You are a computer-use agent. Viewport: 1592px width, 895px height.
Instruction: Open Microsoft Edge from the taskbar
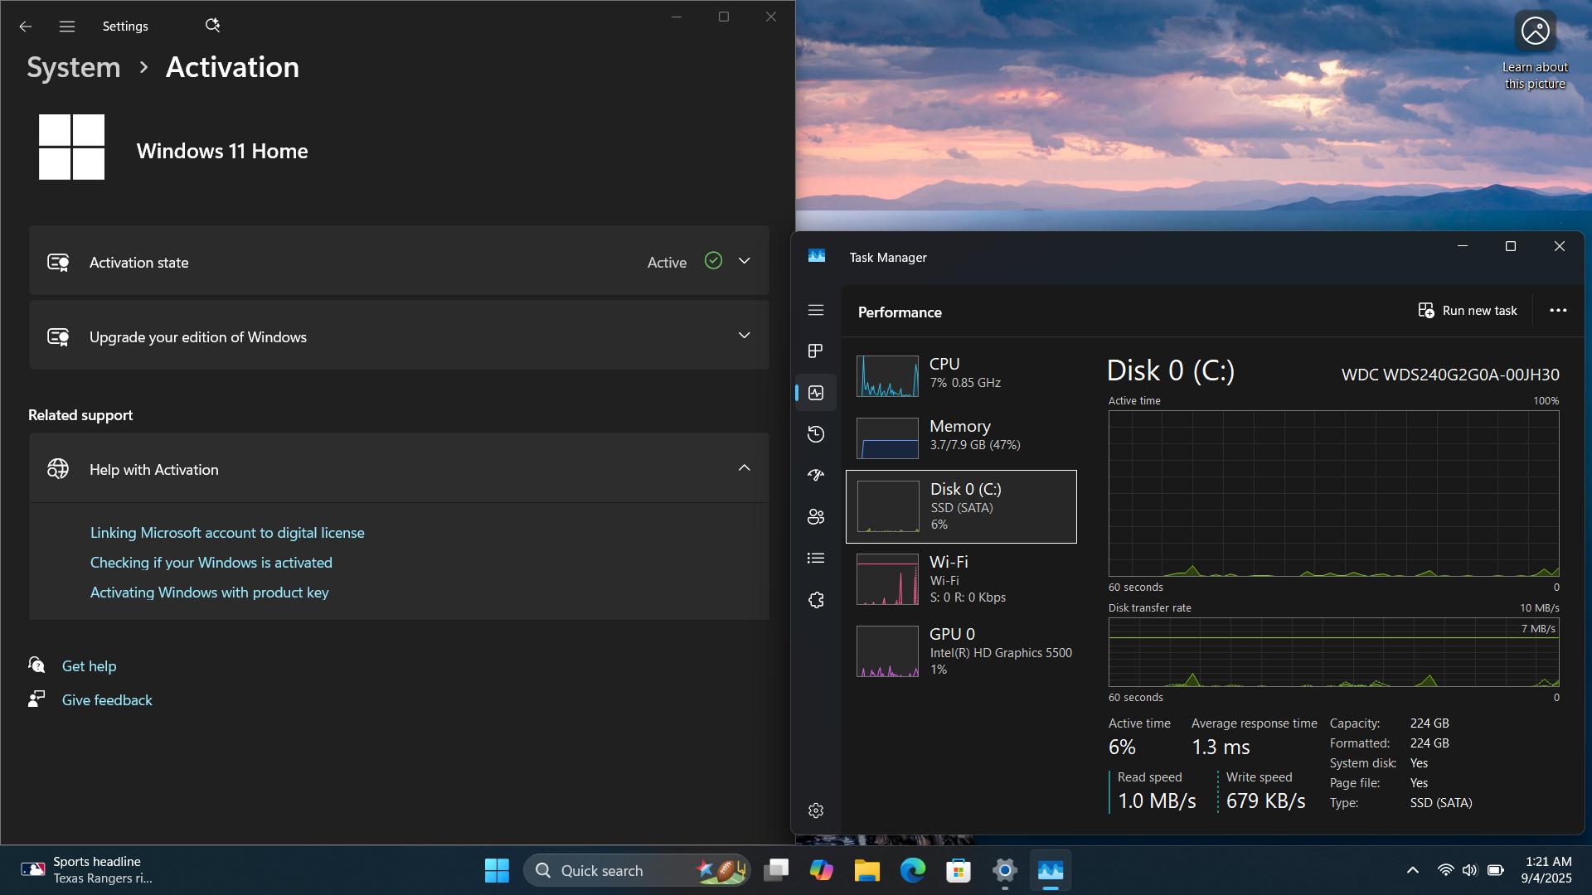point(913,871)
